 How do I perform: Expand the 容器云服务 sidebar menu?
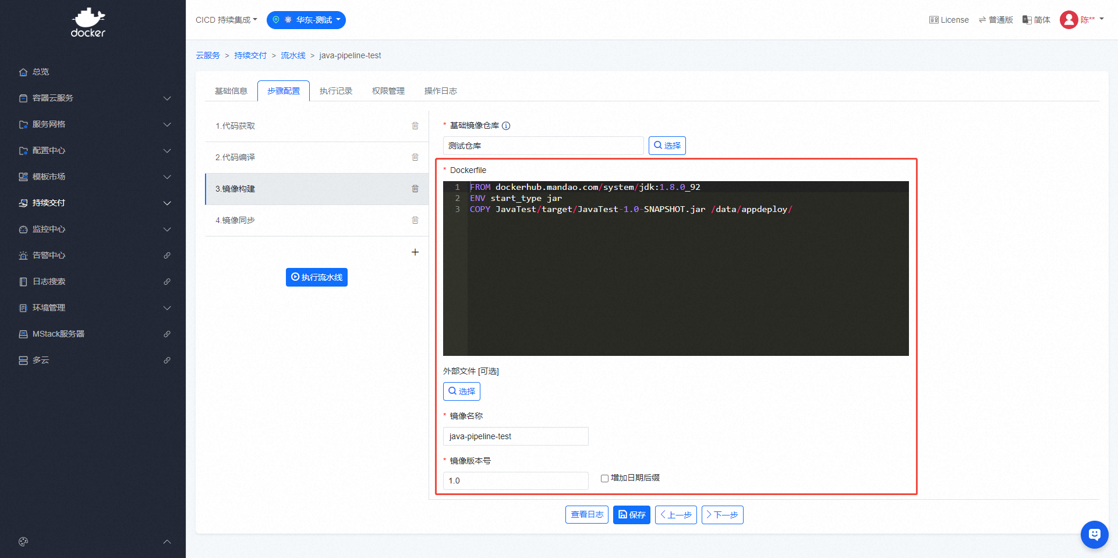point(93,98)
